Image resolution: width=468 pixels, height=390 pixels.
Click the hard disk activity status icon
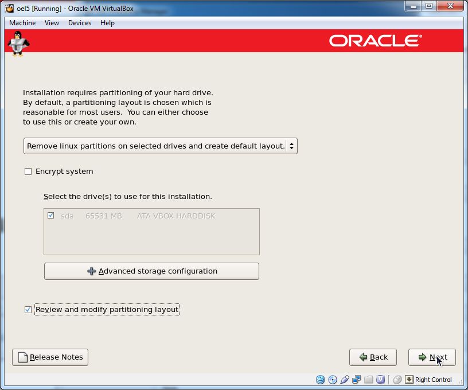320,380
